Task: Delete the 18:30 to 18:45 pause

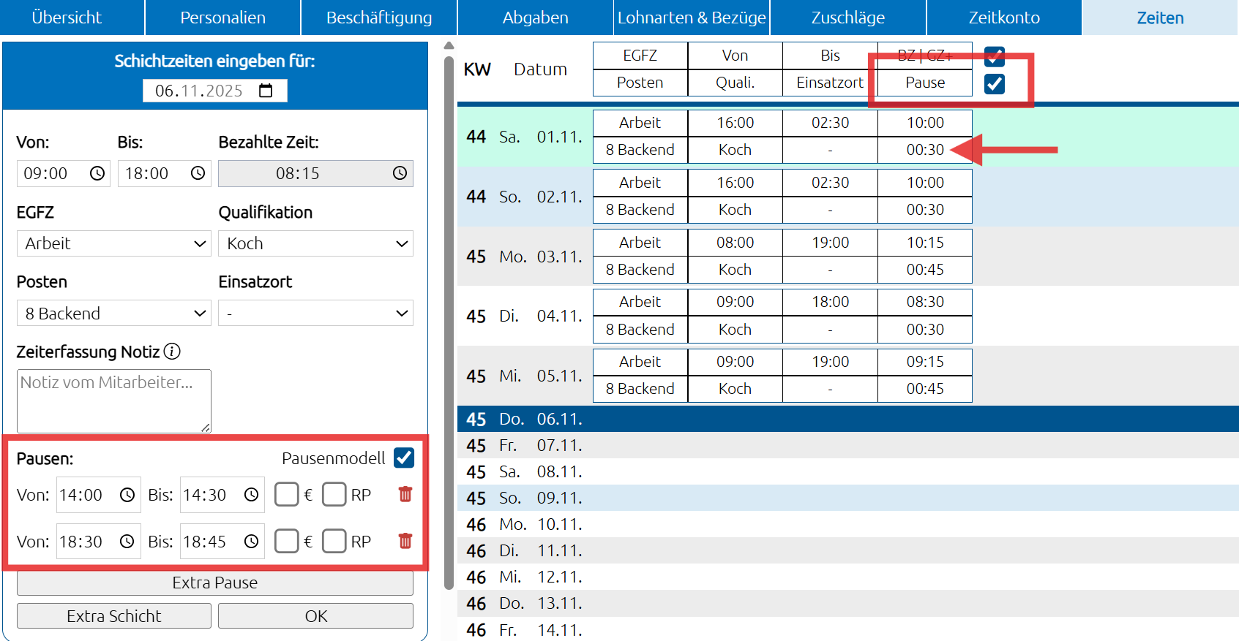Action: click(405, 542)
